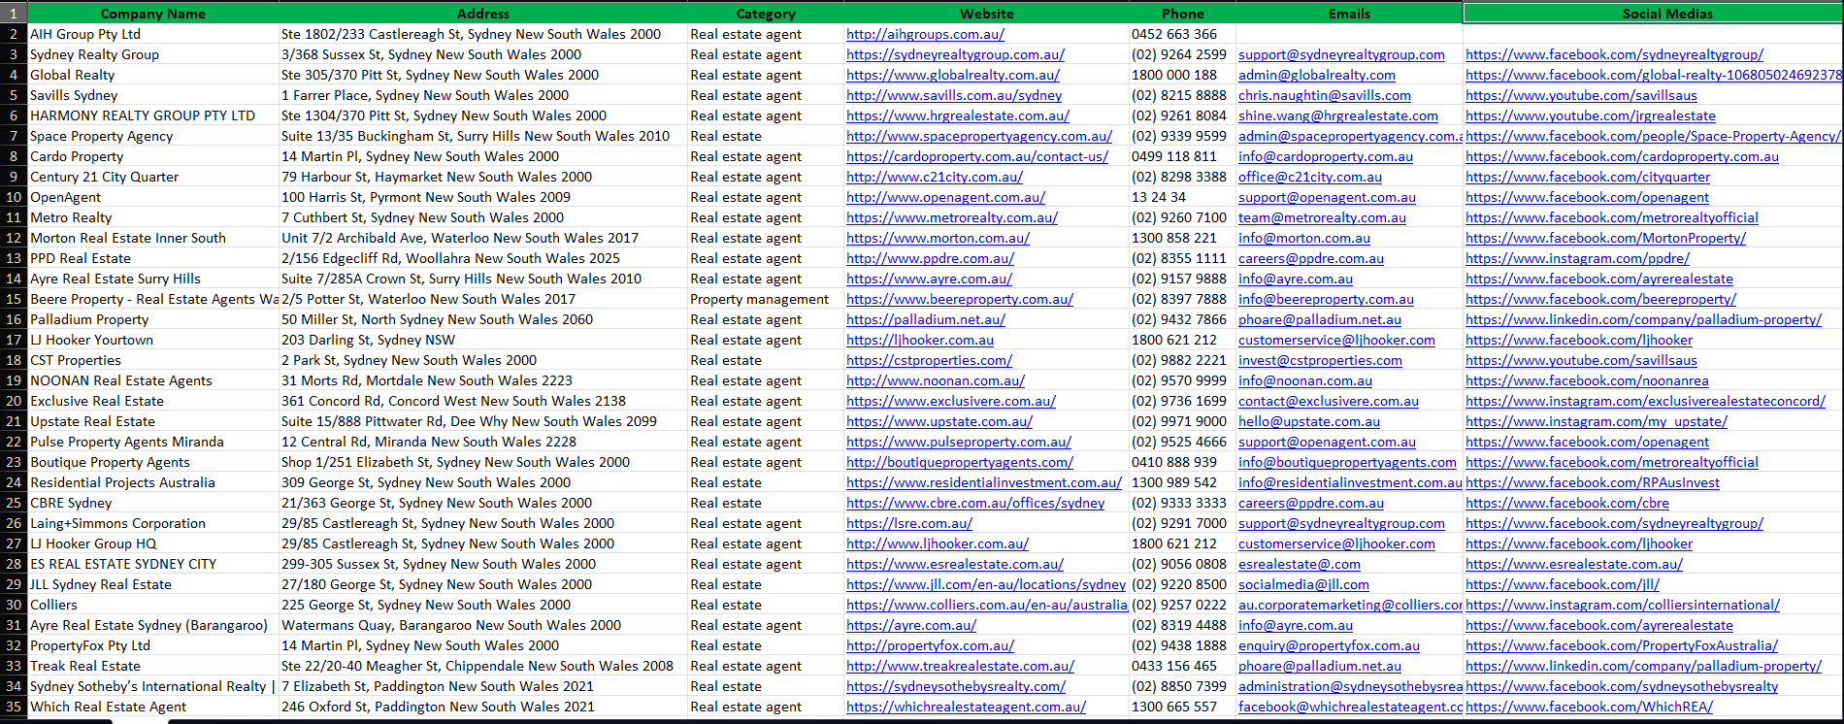
Task: Open the cbre.com.au/offices/sydney link
Action: tap(975, 503)
